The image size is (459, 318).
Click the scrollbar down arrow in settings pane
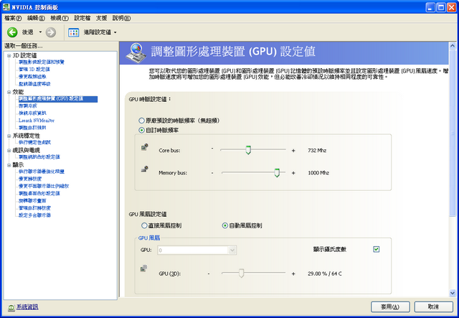point(453,293)
